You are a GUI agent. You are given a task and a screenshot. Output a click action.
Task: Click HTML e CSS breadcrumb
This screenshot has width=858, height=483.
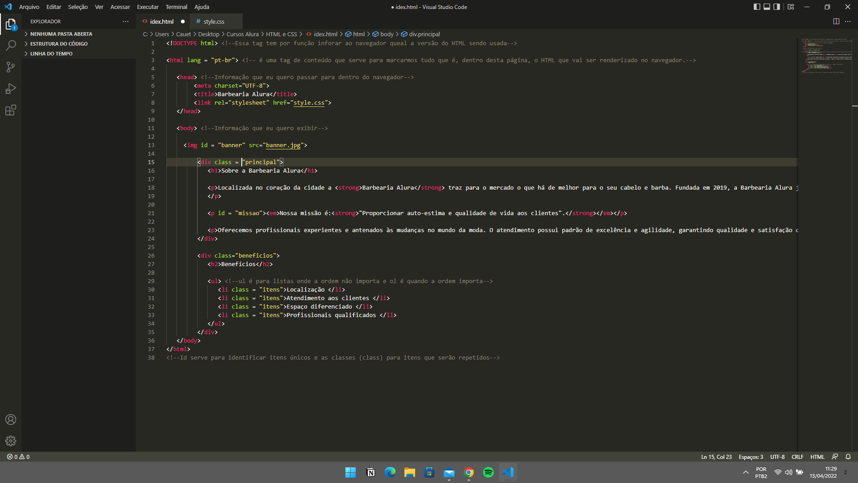[282, 34]
